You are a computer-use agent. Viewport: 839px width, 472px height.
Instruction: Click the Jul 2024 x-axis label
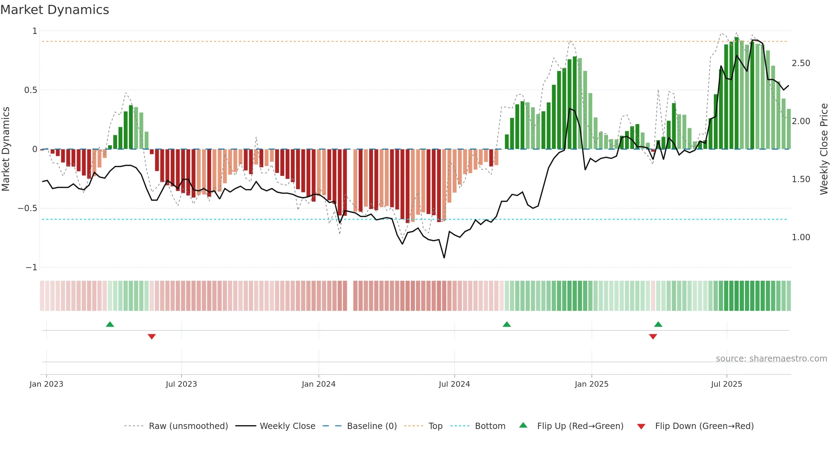[454, 384]
